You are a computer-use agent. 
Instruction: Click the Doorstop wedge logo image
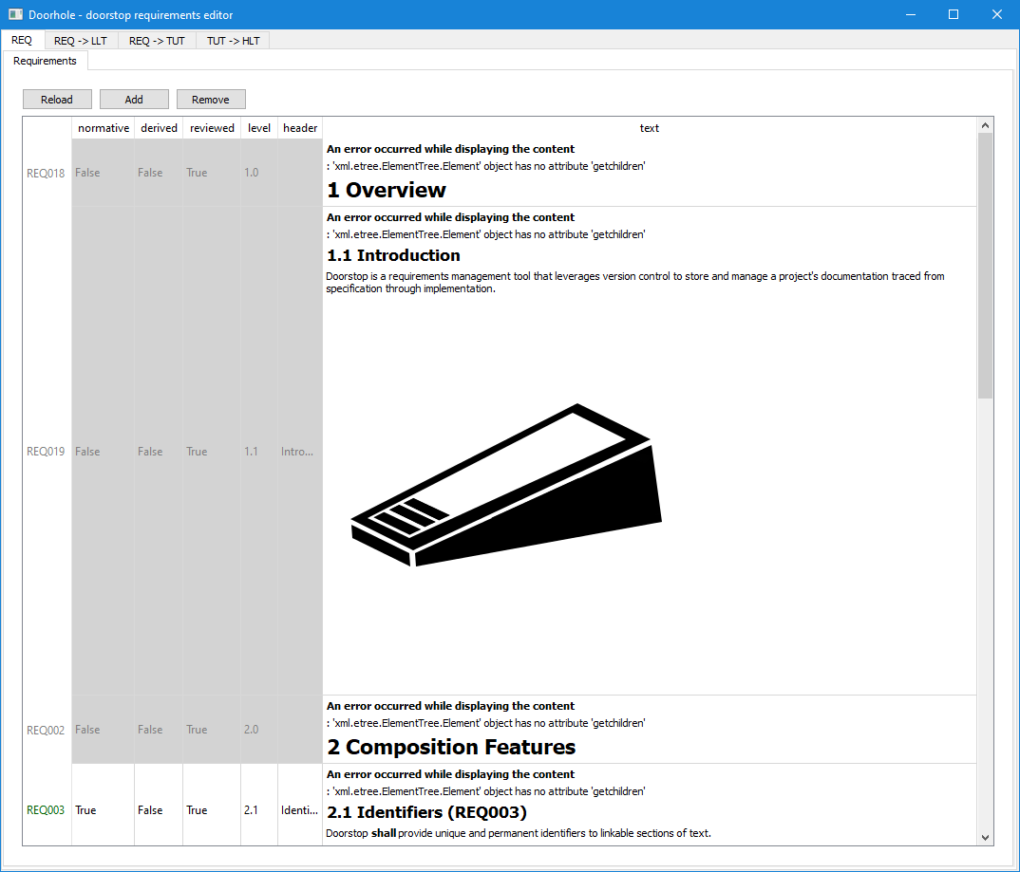[x=507, y=484]
